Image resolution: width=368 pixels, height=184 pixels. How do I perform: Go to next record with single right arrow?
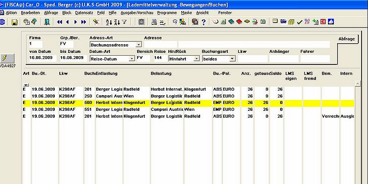click(x=75, y=22)
